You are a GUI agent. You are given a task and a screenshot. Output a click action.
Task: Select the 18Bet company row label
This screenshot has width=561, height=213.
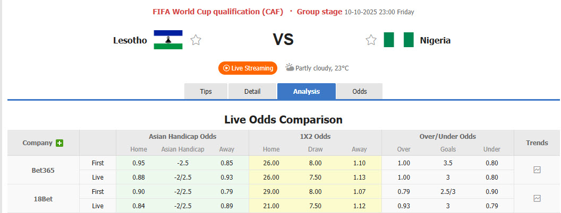pos(43,198)
